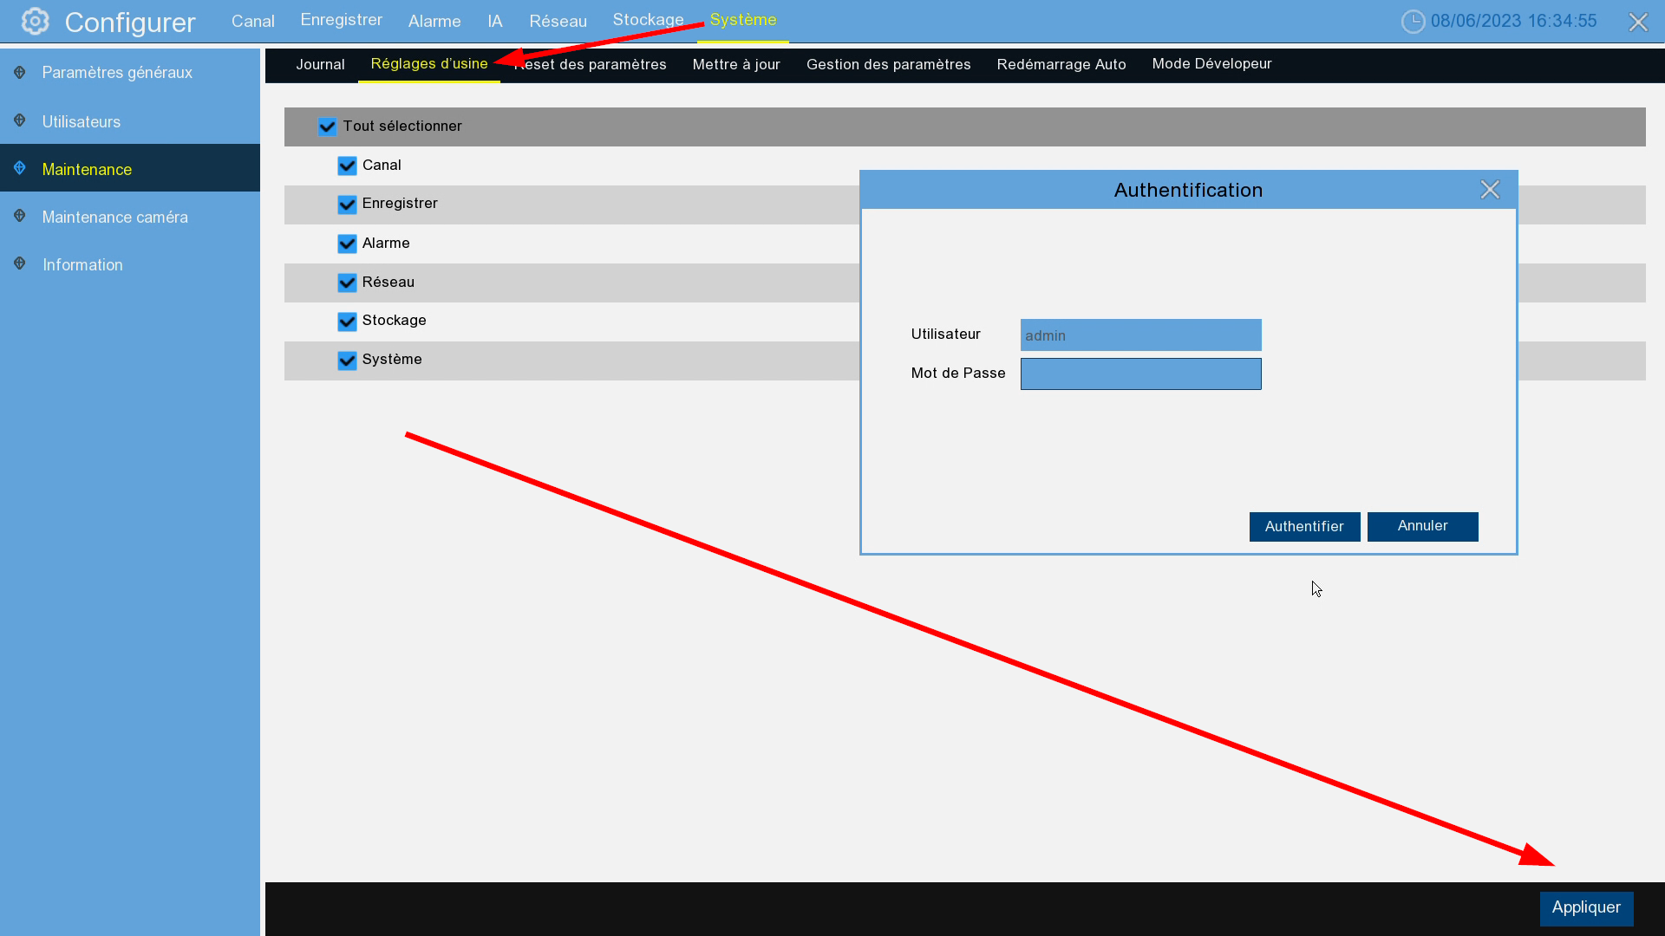Image resolution: width=1665 pixels, height=936 pixels.
Task: Click the Utilisateurs sidebar icon
Action: pyautogui.click(x=20, y=121)
